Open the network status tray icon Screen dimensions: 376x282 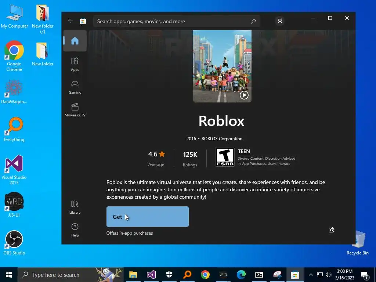click(320, 275)
